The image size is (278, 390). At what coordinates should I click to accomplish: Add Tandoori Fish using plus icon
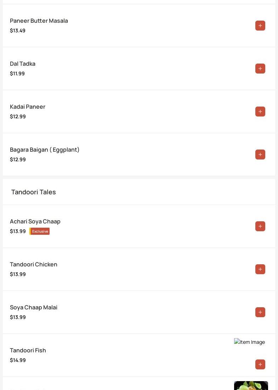tap(260, 364)
